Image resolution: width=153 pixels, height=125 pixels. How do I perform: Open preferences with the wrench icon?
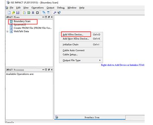point(55,12)
